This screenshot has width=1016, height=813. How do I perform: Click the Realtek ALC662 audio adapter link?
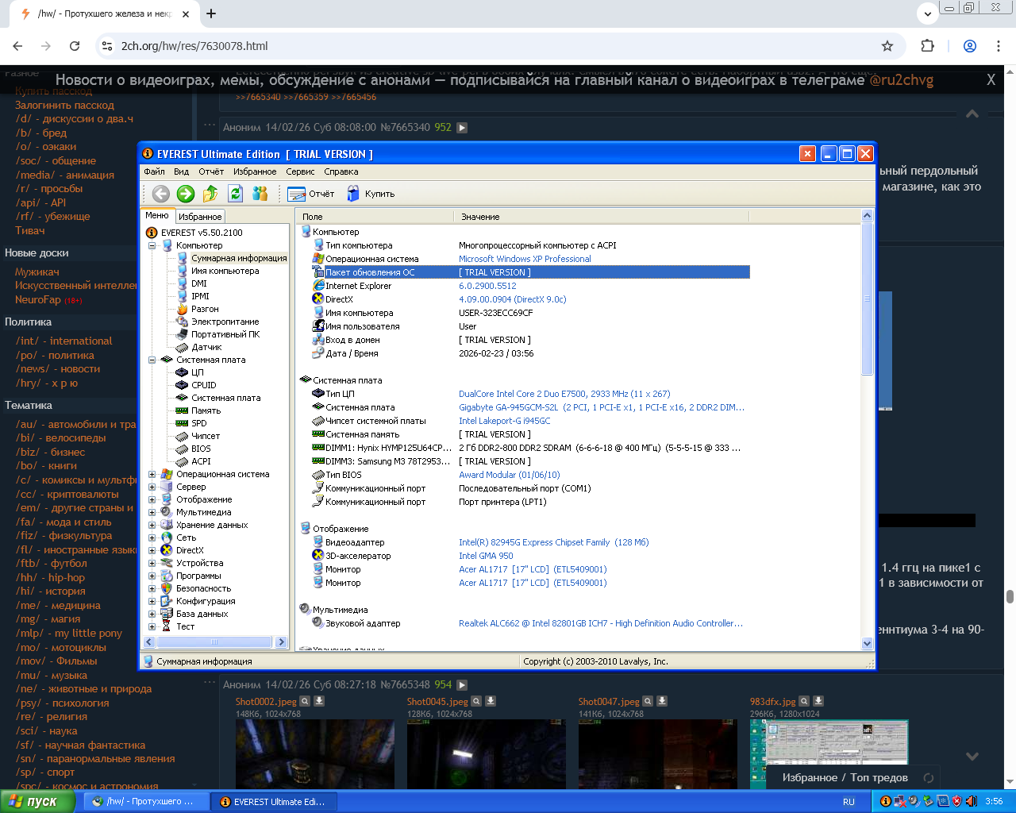pyautogui.click(x=601, y=623)
